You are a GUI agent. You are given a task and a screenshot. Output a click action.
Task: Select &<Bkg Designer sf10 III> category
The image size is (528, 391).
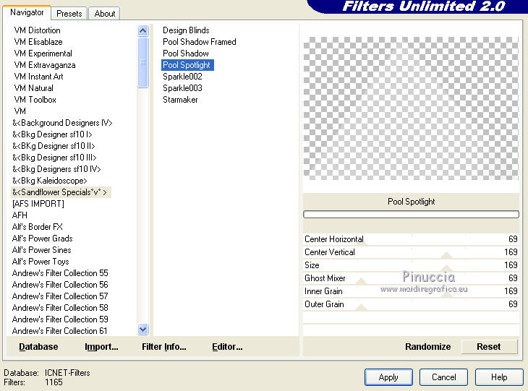point(54,157)
